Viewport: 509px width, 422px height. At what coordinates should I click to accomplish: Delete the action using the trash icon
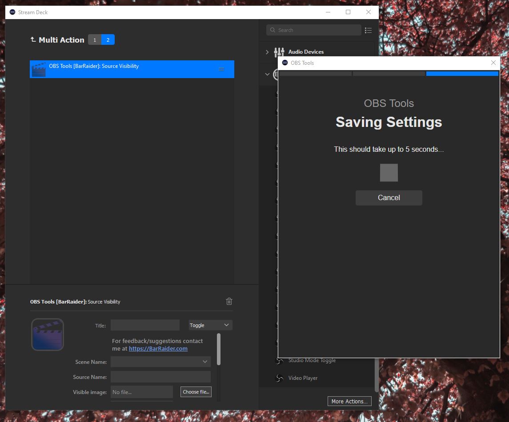229,301
